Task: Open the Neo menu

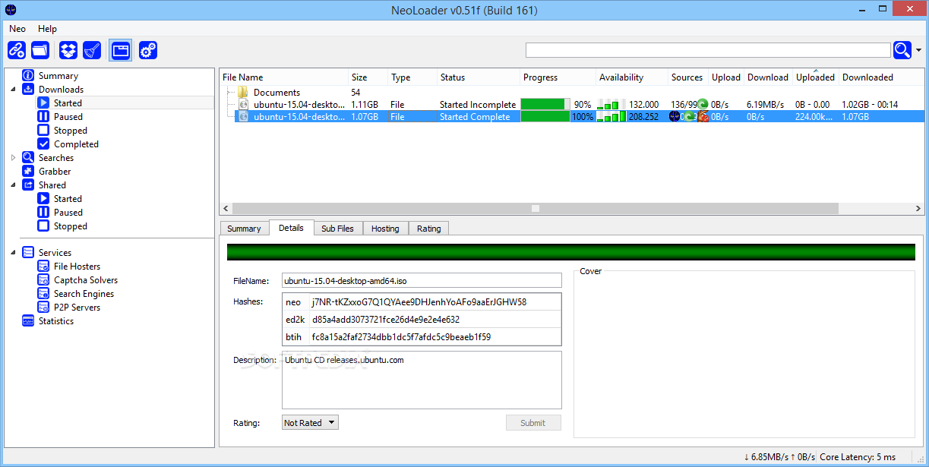Action: click(x=17, y=29)
